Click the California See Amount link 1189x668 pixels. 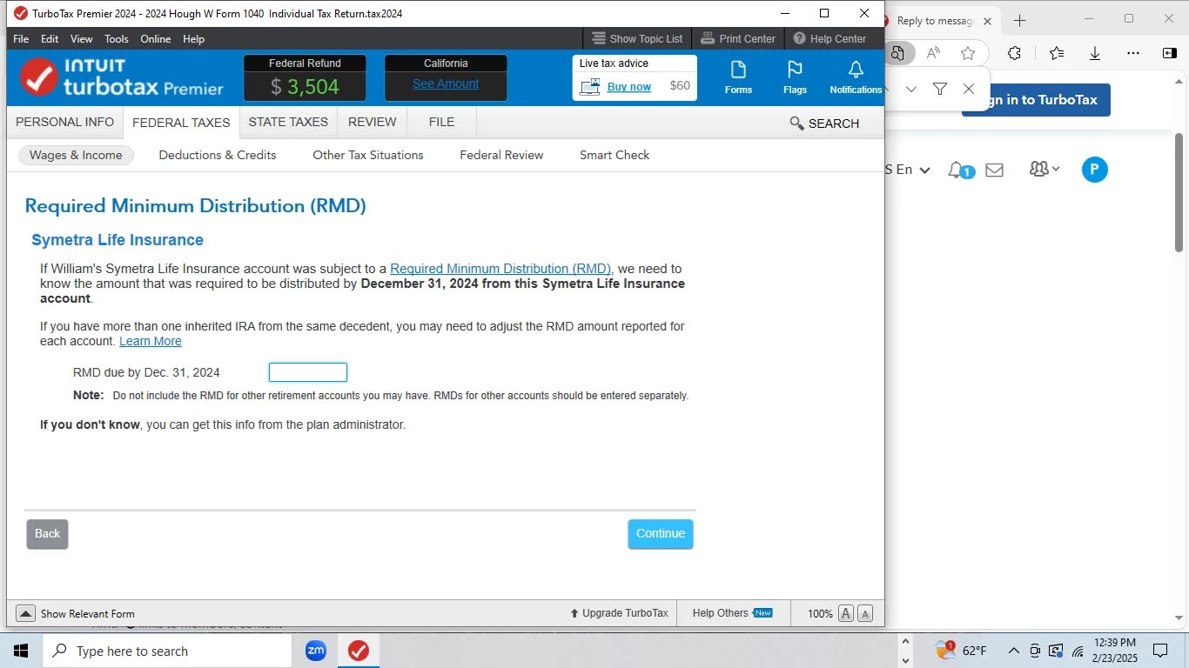[446, 83]
